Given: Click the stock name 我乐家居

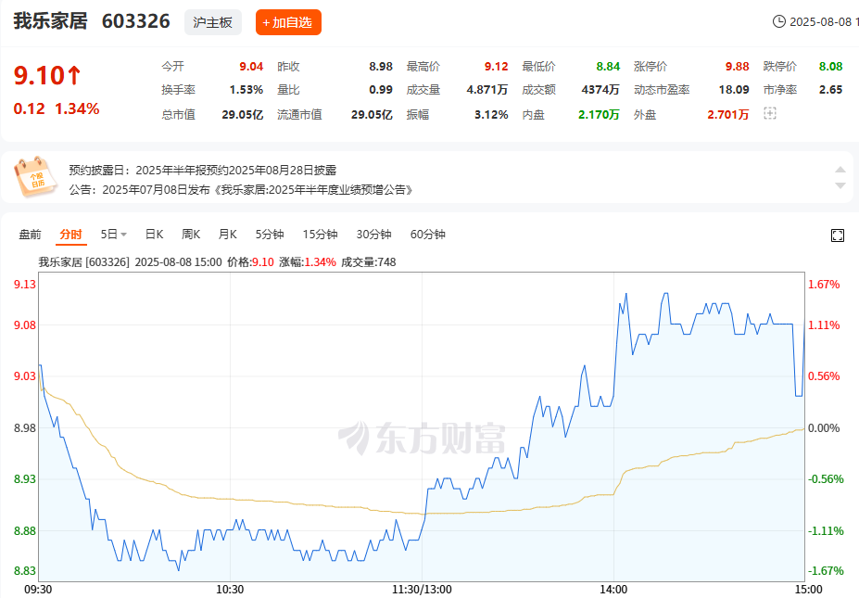Looking at the screenshot, I should point(50,20).
